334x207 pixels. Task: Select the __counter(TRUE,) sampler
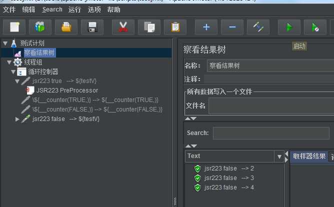click(95, 100)
